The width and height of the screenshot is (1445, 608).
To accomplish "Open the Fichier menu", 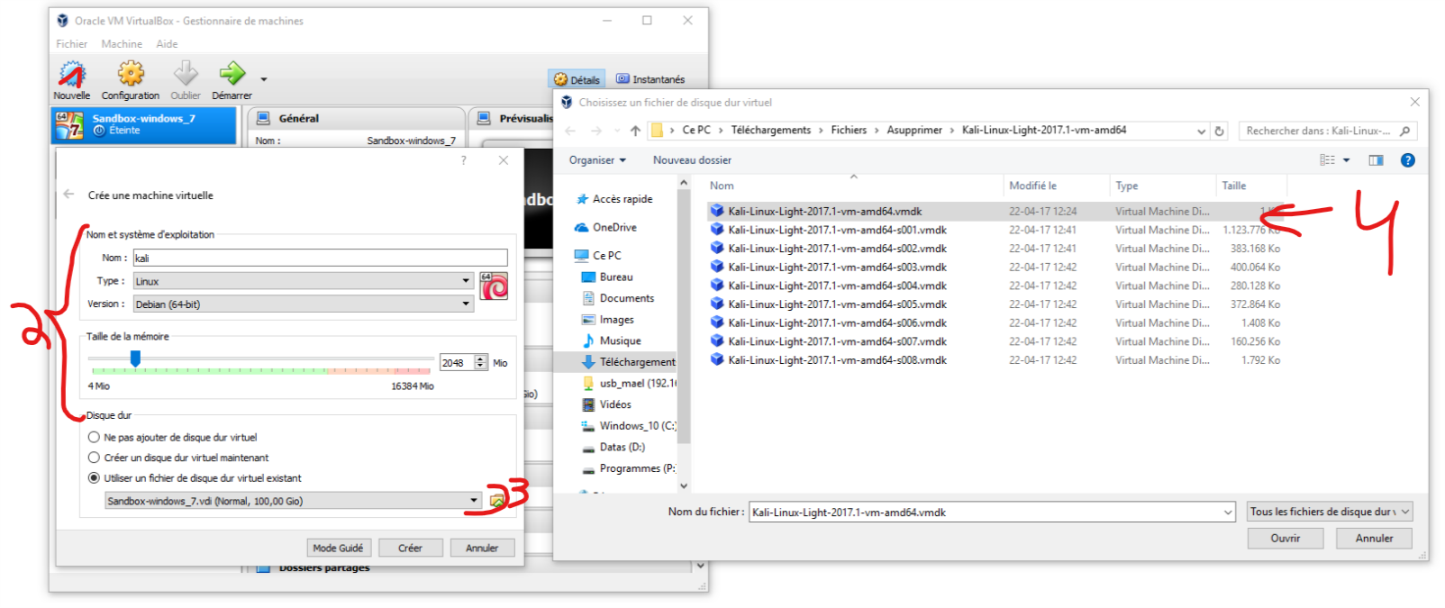I will pos(72,44).
